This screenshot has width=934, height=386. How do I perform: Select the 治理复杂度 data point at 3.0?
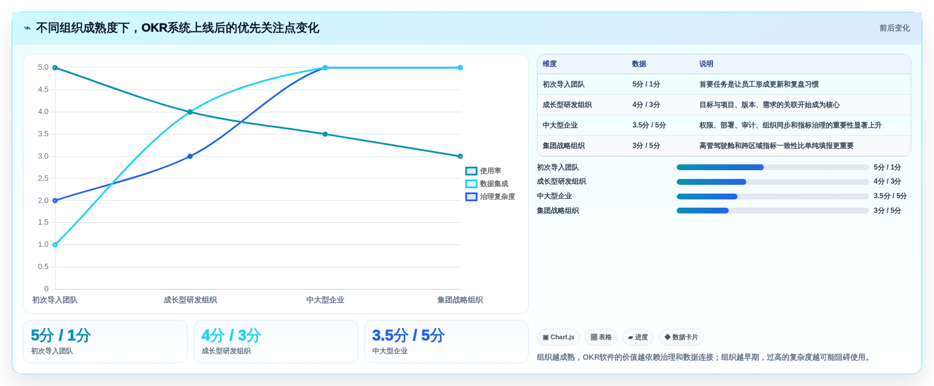click(190, 156)
